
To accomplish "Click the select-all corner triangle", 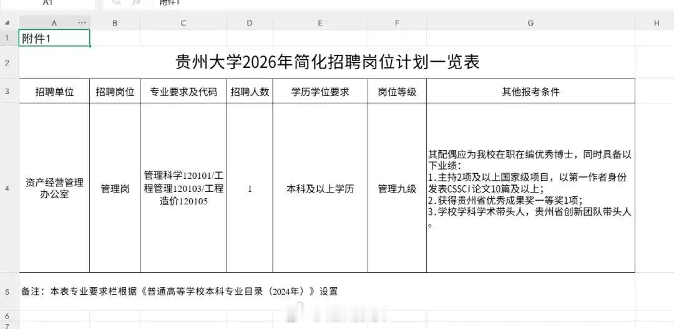I will coord(7,23).
